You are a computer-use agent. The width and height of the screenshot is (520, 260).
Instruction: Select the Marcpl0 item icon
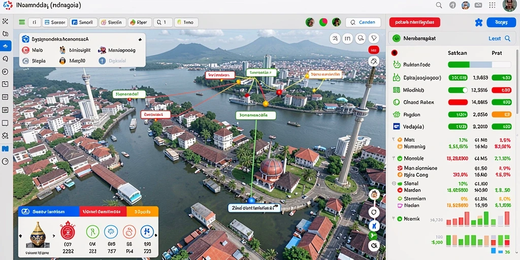point(62,61)
